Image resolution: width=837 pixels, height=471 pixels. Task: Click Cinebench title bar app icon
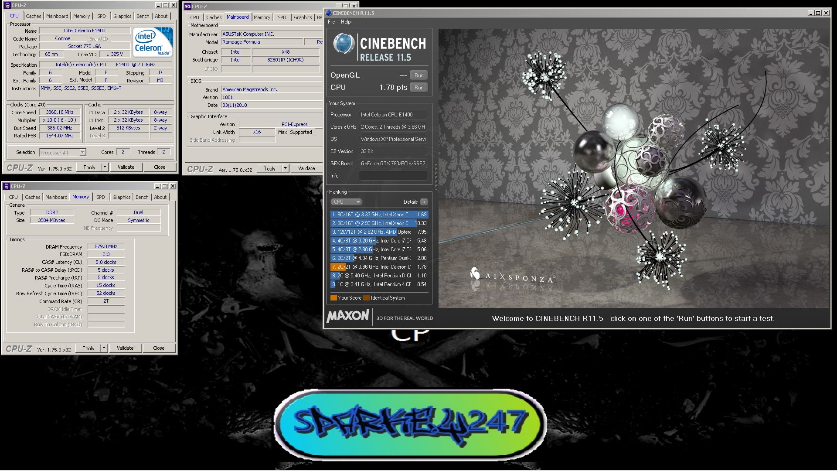tap(328, 13)
